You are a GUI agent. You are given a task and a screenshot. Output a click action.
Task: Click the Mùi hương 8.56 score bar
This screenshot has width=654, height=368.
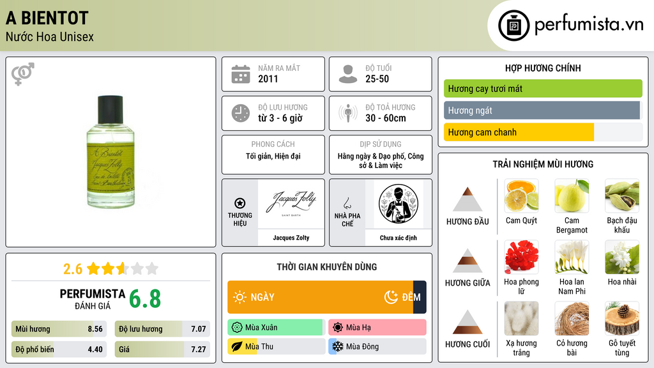[59, 329]
